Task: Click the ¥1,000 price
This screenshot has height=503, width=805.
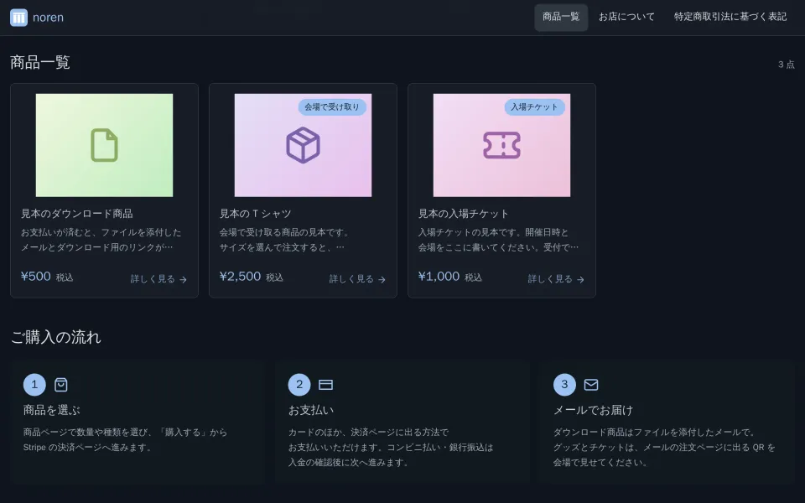Action: [x=439, y=276]
